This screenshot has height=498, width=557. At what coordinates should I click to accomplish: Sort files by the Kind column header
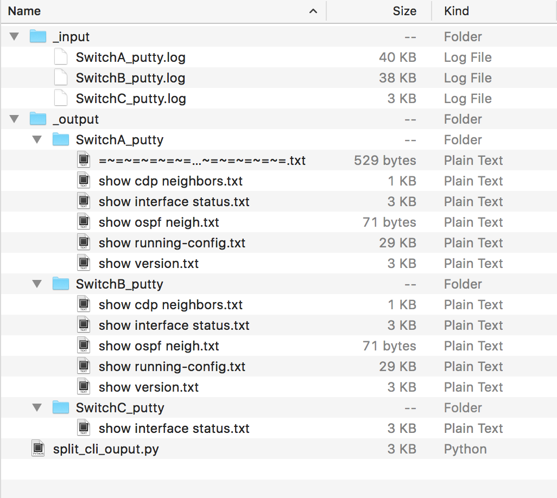(495, 11)
